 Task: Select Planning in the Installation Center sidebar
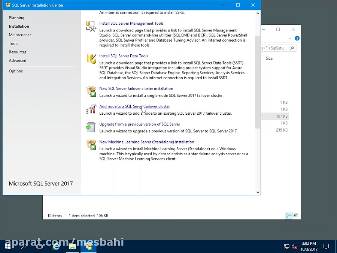16,18
